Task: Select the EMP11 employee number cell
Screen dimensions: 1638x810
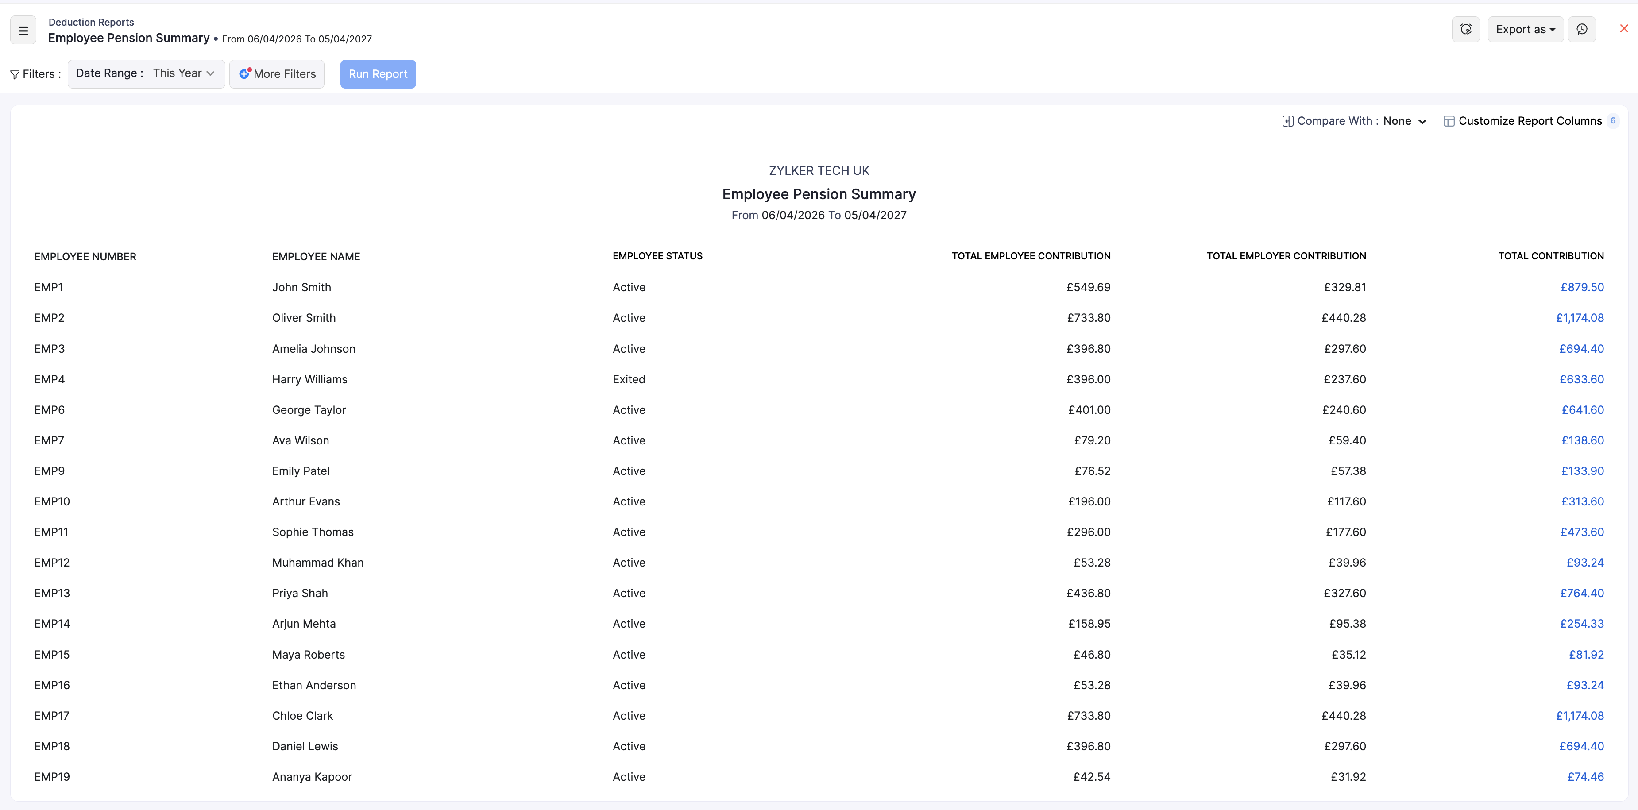Action: click(51, 532)
